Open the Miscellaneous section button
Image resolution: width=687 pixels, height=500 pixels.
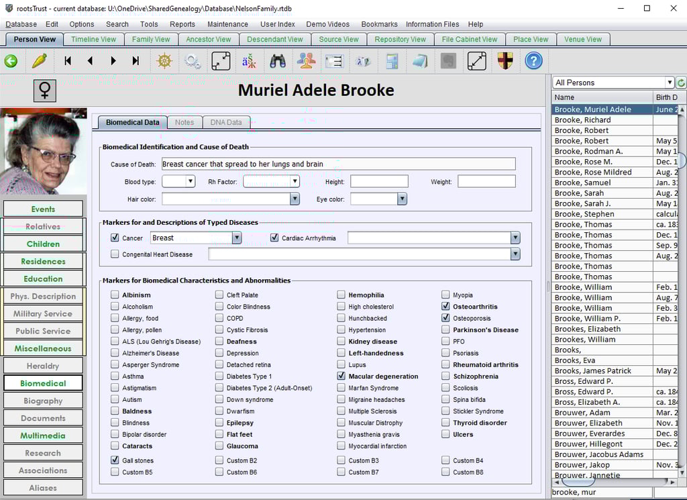click(43, 348)
